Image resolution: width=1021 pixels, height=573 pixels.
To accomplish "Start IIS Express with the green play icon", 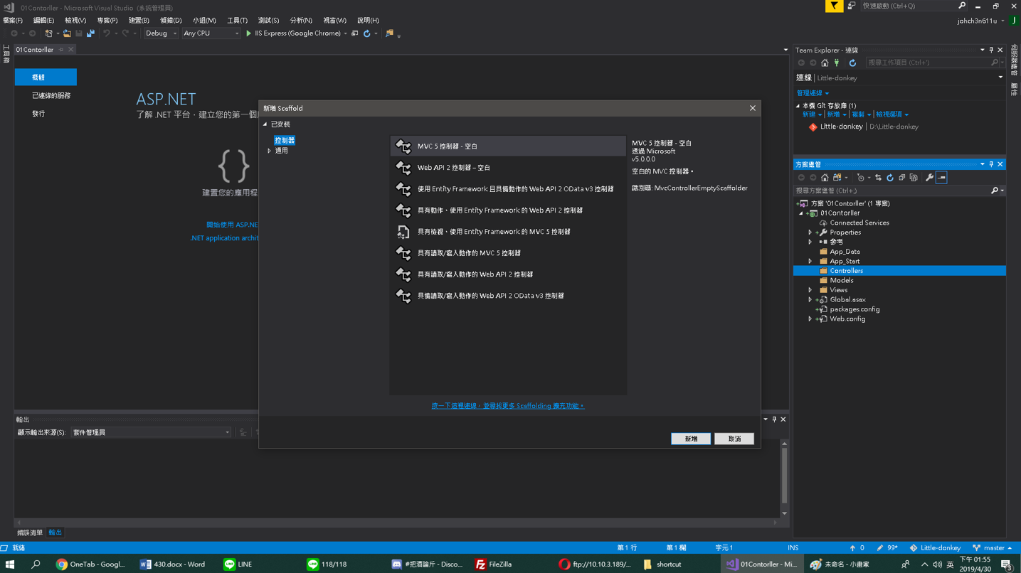I will [248, 33].
